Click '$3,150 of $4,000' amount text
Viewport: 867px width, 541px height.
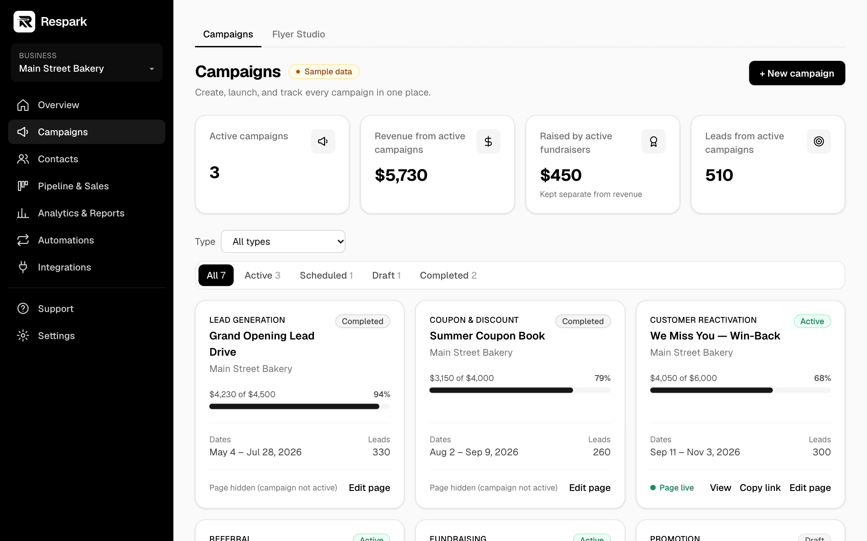point(462,378)
